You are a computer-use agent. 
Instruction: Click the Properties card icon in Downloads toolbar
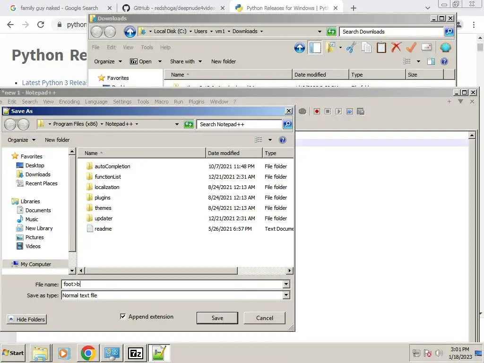[x=427, y=47]
